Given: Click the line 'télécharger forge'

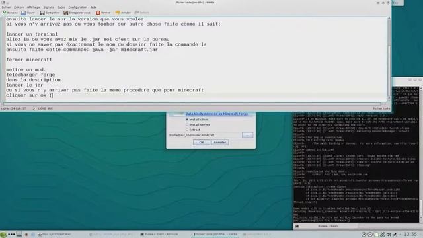Looking at the screenshot, I should pyautogui.click(x=30, y=75).
